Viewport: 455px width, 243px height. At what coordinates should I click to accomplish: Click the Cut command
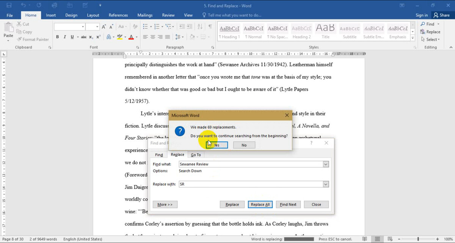tap(23, 24)
